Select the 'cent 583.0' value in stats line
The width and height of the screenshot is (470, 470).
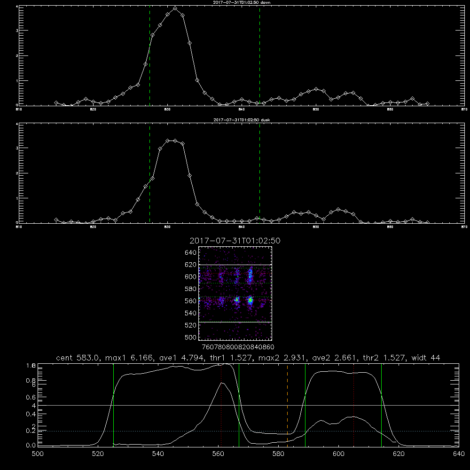[x=78, y=358]
